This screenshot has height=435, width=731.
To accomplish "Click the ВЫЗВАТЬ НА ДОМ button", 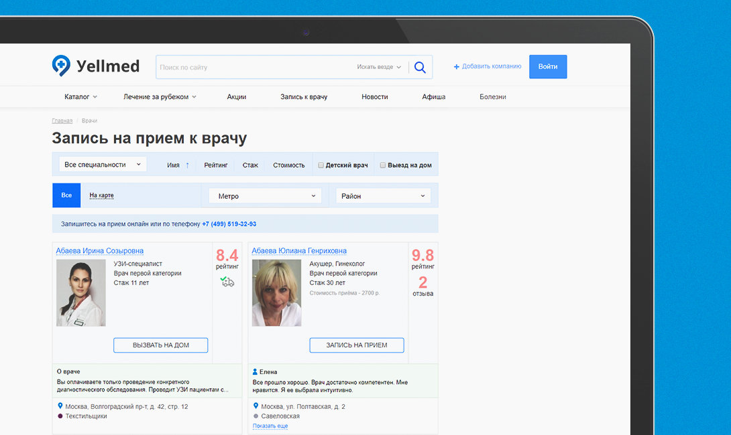I will [161, 345].
